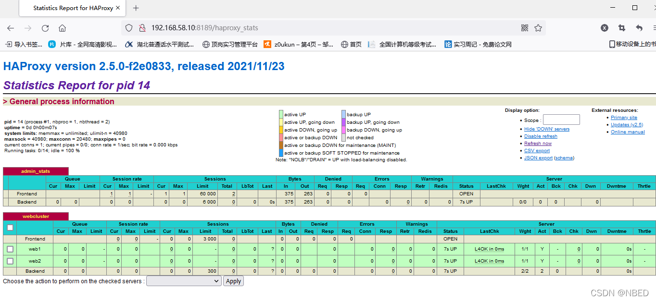656x301 pixels.
Task: Click the SOFT STOPPED blue legend swatch
Action: pos(281,153)
